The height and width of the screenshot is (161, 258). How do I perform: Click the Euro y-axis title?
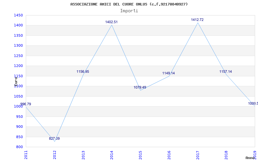(x=16, y=81)
